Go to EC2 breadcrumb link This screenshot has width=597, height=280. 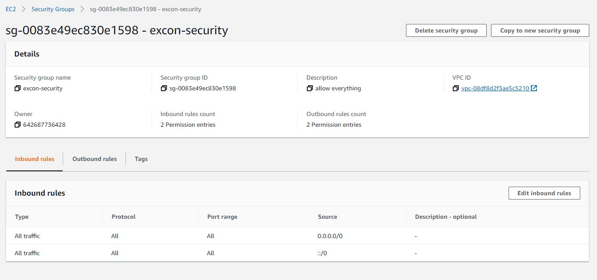pos(11,9)
